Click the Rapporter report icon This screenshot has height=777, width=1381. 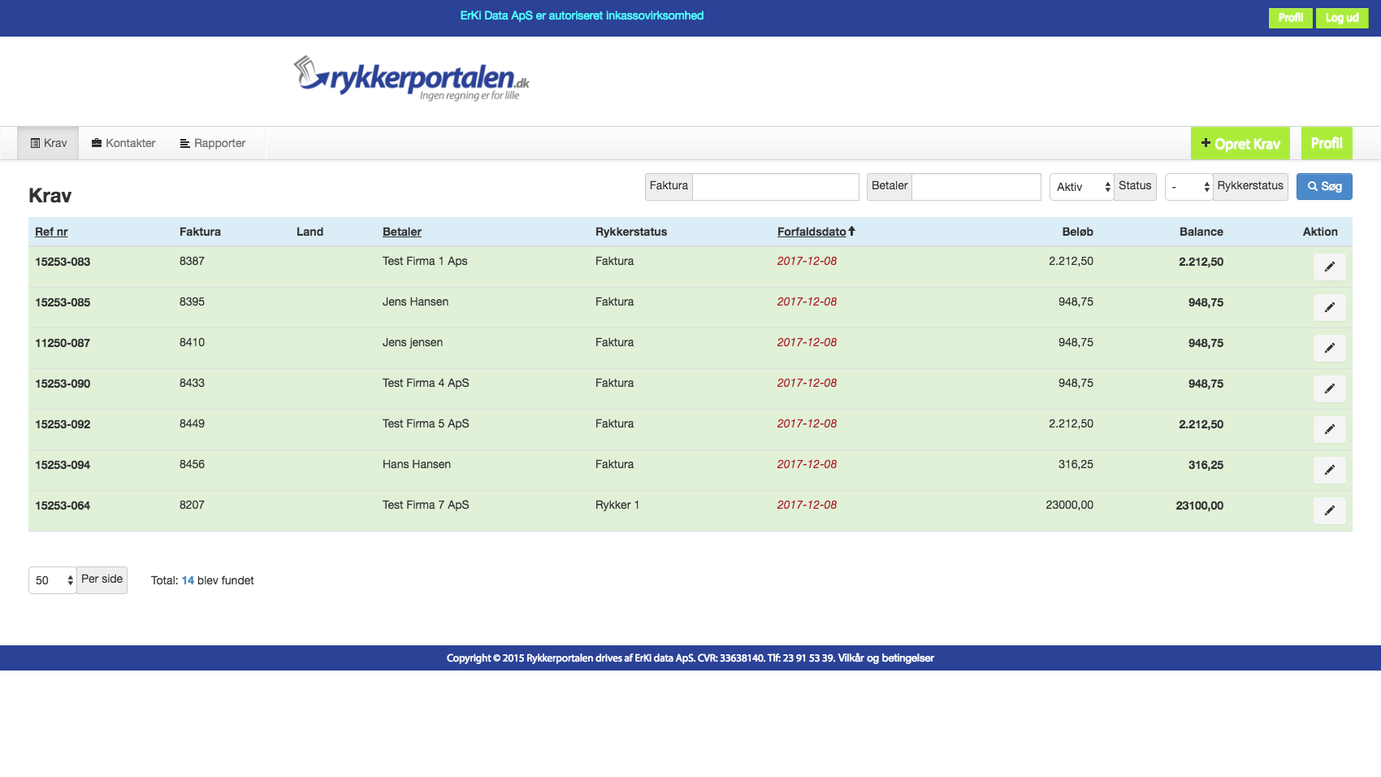coord(185,142)
